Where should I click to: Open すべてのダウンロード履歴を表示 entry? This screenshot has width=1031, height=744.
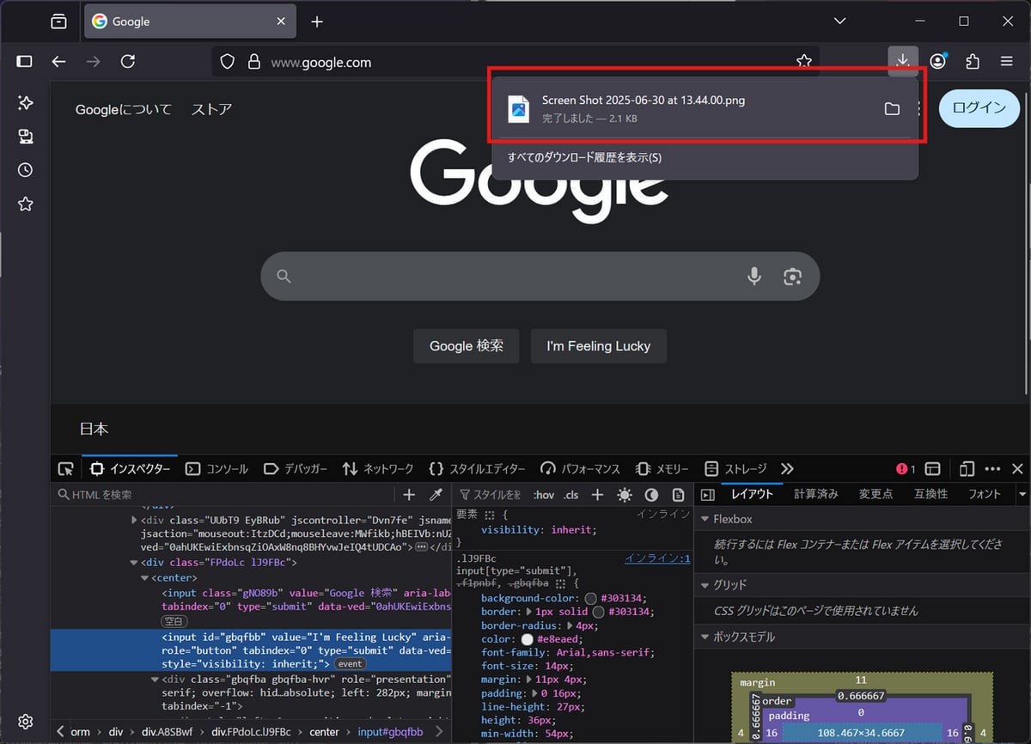coord(584,157)
